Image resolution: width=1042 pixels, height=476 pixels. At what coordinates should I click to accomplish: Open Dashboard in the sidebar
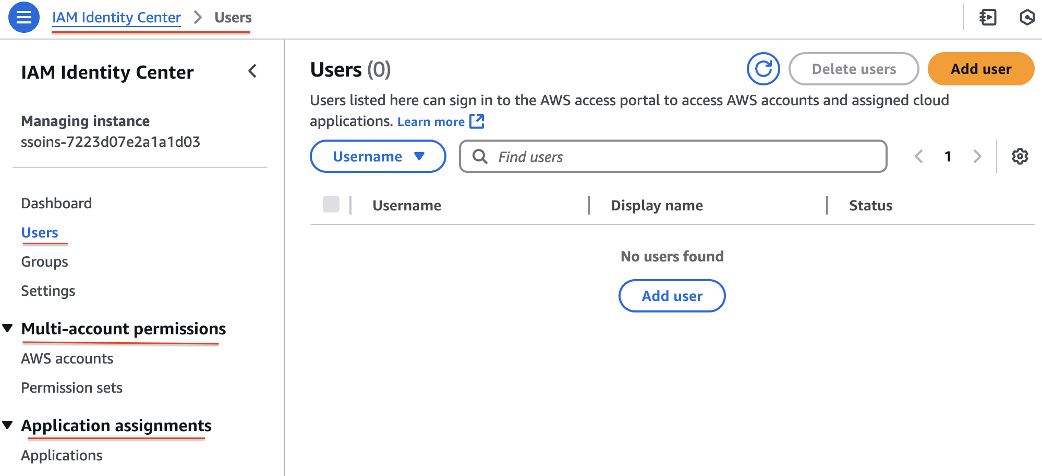56,203
